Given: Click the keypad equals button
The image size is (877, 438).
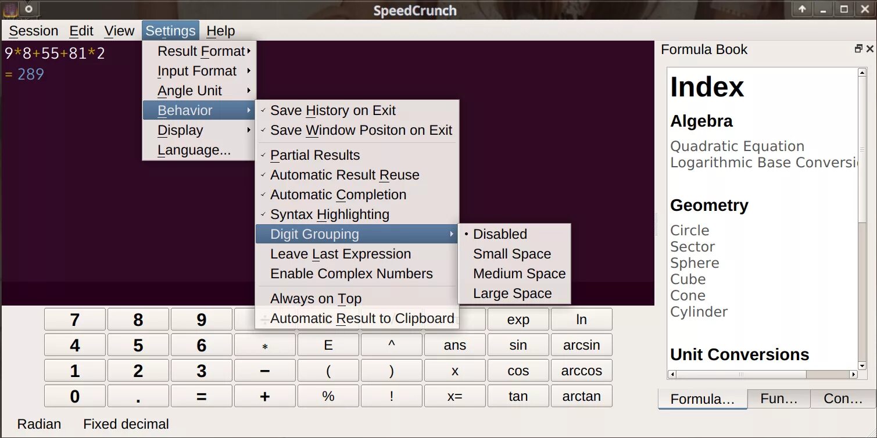Looking at the screenshot, I should pyautogui.click(x=202, y=396).
